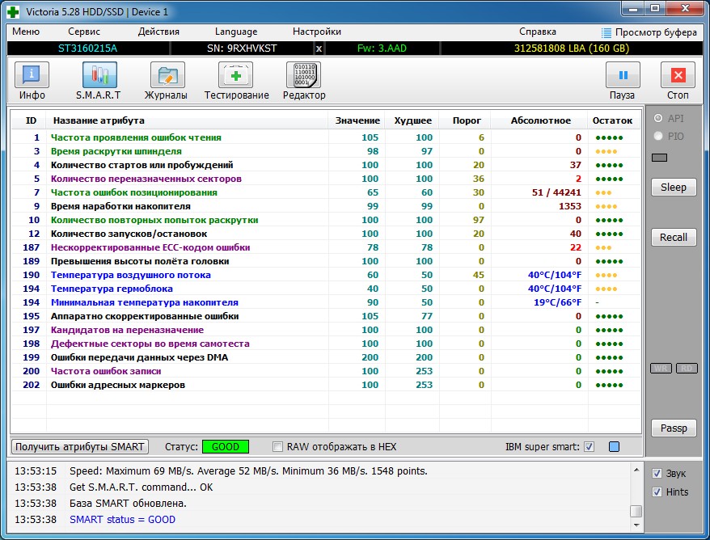
Task: Click Получить атрибуты SMART button
Action: [x=80, y=447]
